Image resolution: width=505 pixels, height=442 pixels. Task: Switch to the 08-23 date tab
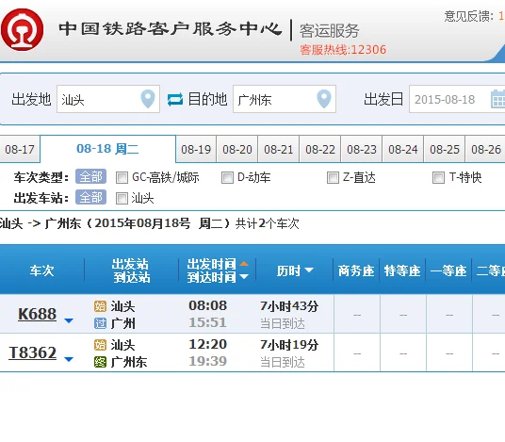coord(362,150)
